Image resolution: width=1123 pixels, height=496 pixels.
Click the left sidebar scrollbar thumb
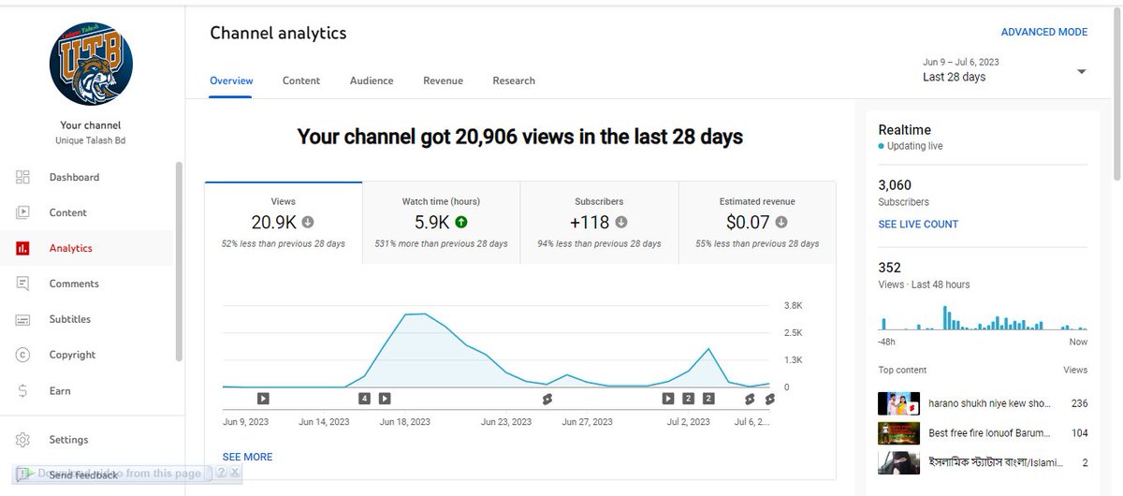tap(179, 262)
